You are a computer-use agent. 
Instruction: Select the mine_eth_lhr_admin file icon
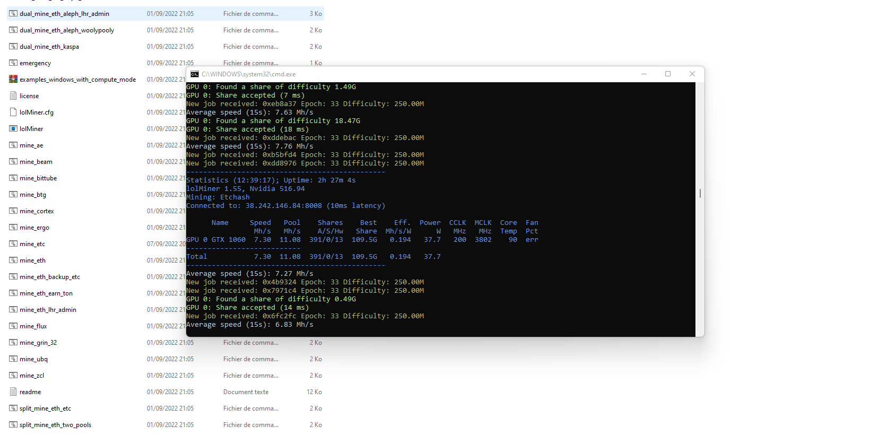(13, 310)
